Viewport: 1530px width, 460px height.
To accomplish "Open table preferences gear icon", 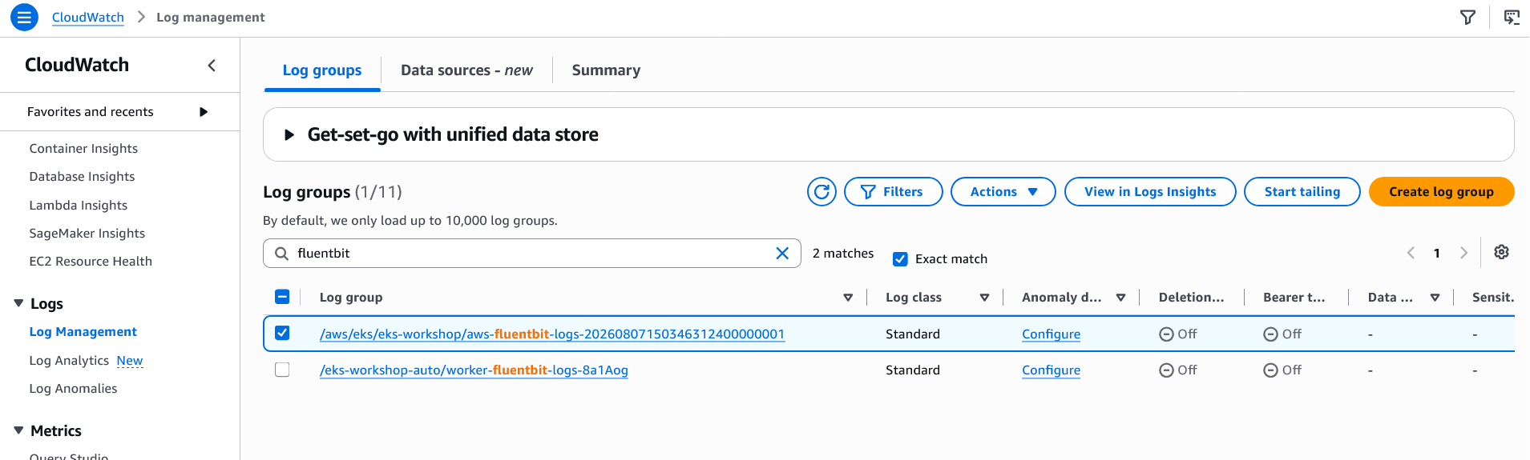I will [1501, 252].
